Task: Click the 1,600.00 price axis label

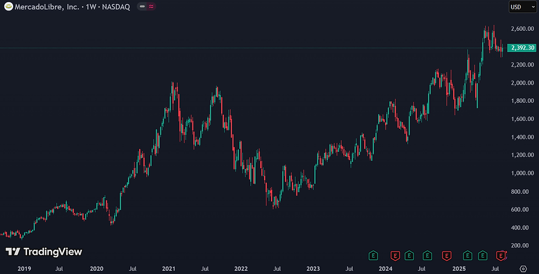Action: [522, 119]
